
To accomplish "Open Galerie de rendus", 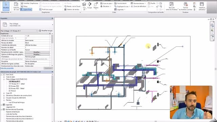I will [x=72, y=9].
